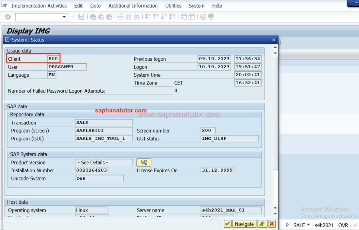Click the Operating system field Linux
359x230 pixels.
(x=91, y=210)
